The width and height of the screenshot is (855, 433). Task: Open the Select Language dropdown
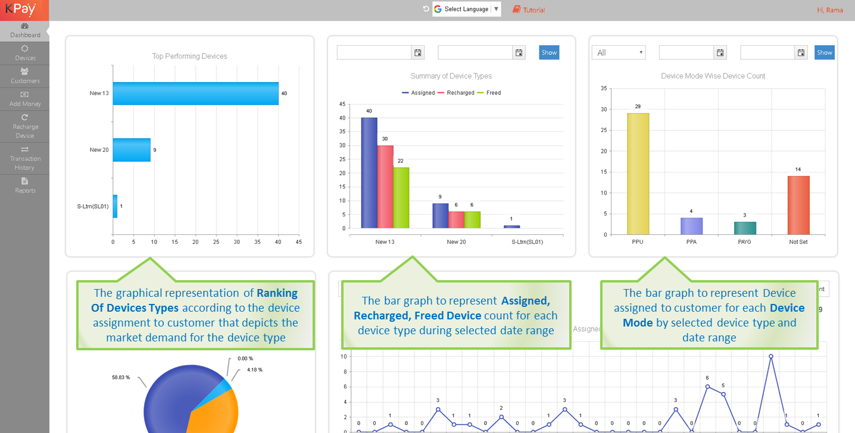point(467,9)
